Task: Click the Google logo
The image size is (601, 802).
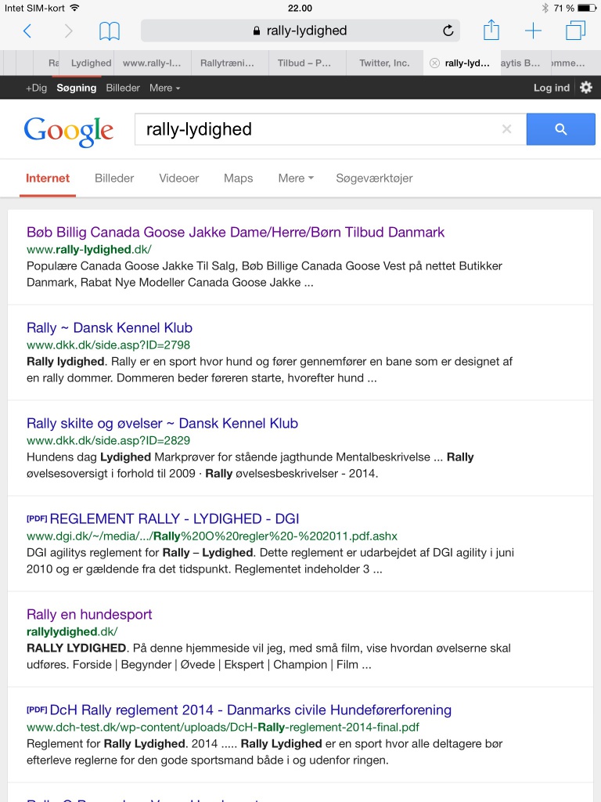Action: 69,132
